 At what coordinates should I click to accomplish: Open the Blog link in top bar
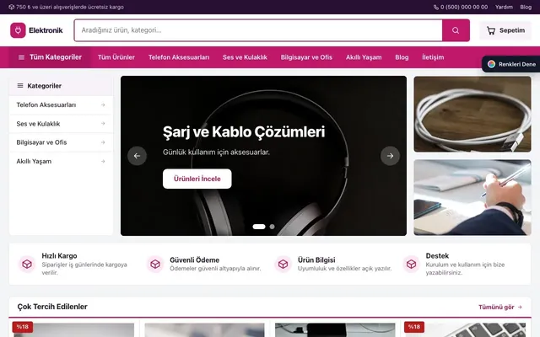[x=526, y=7]
